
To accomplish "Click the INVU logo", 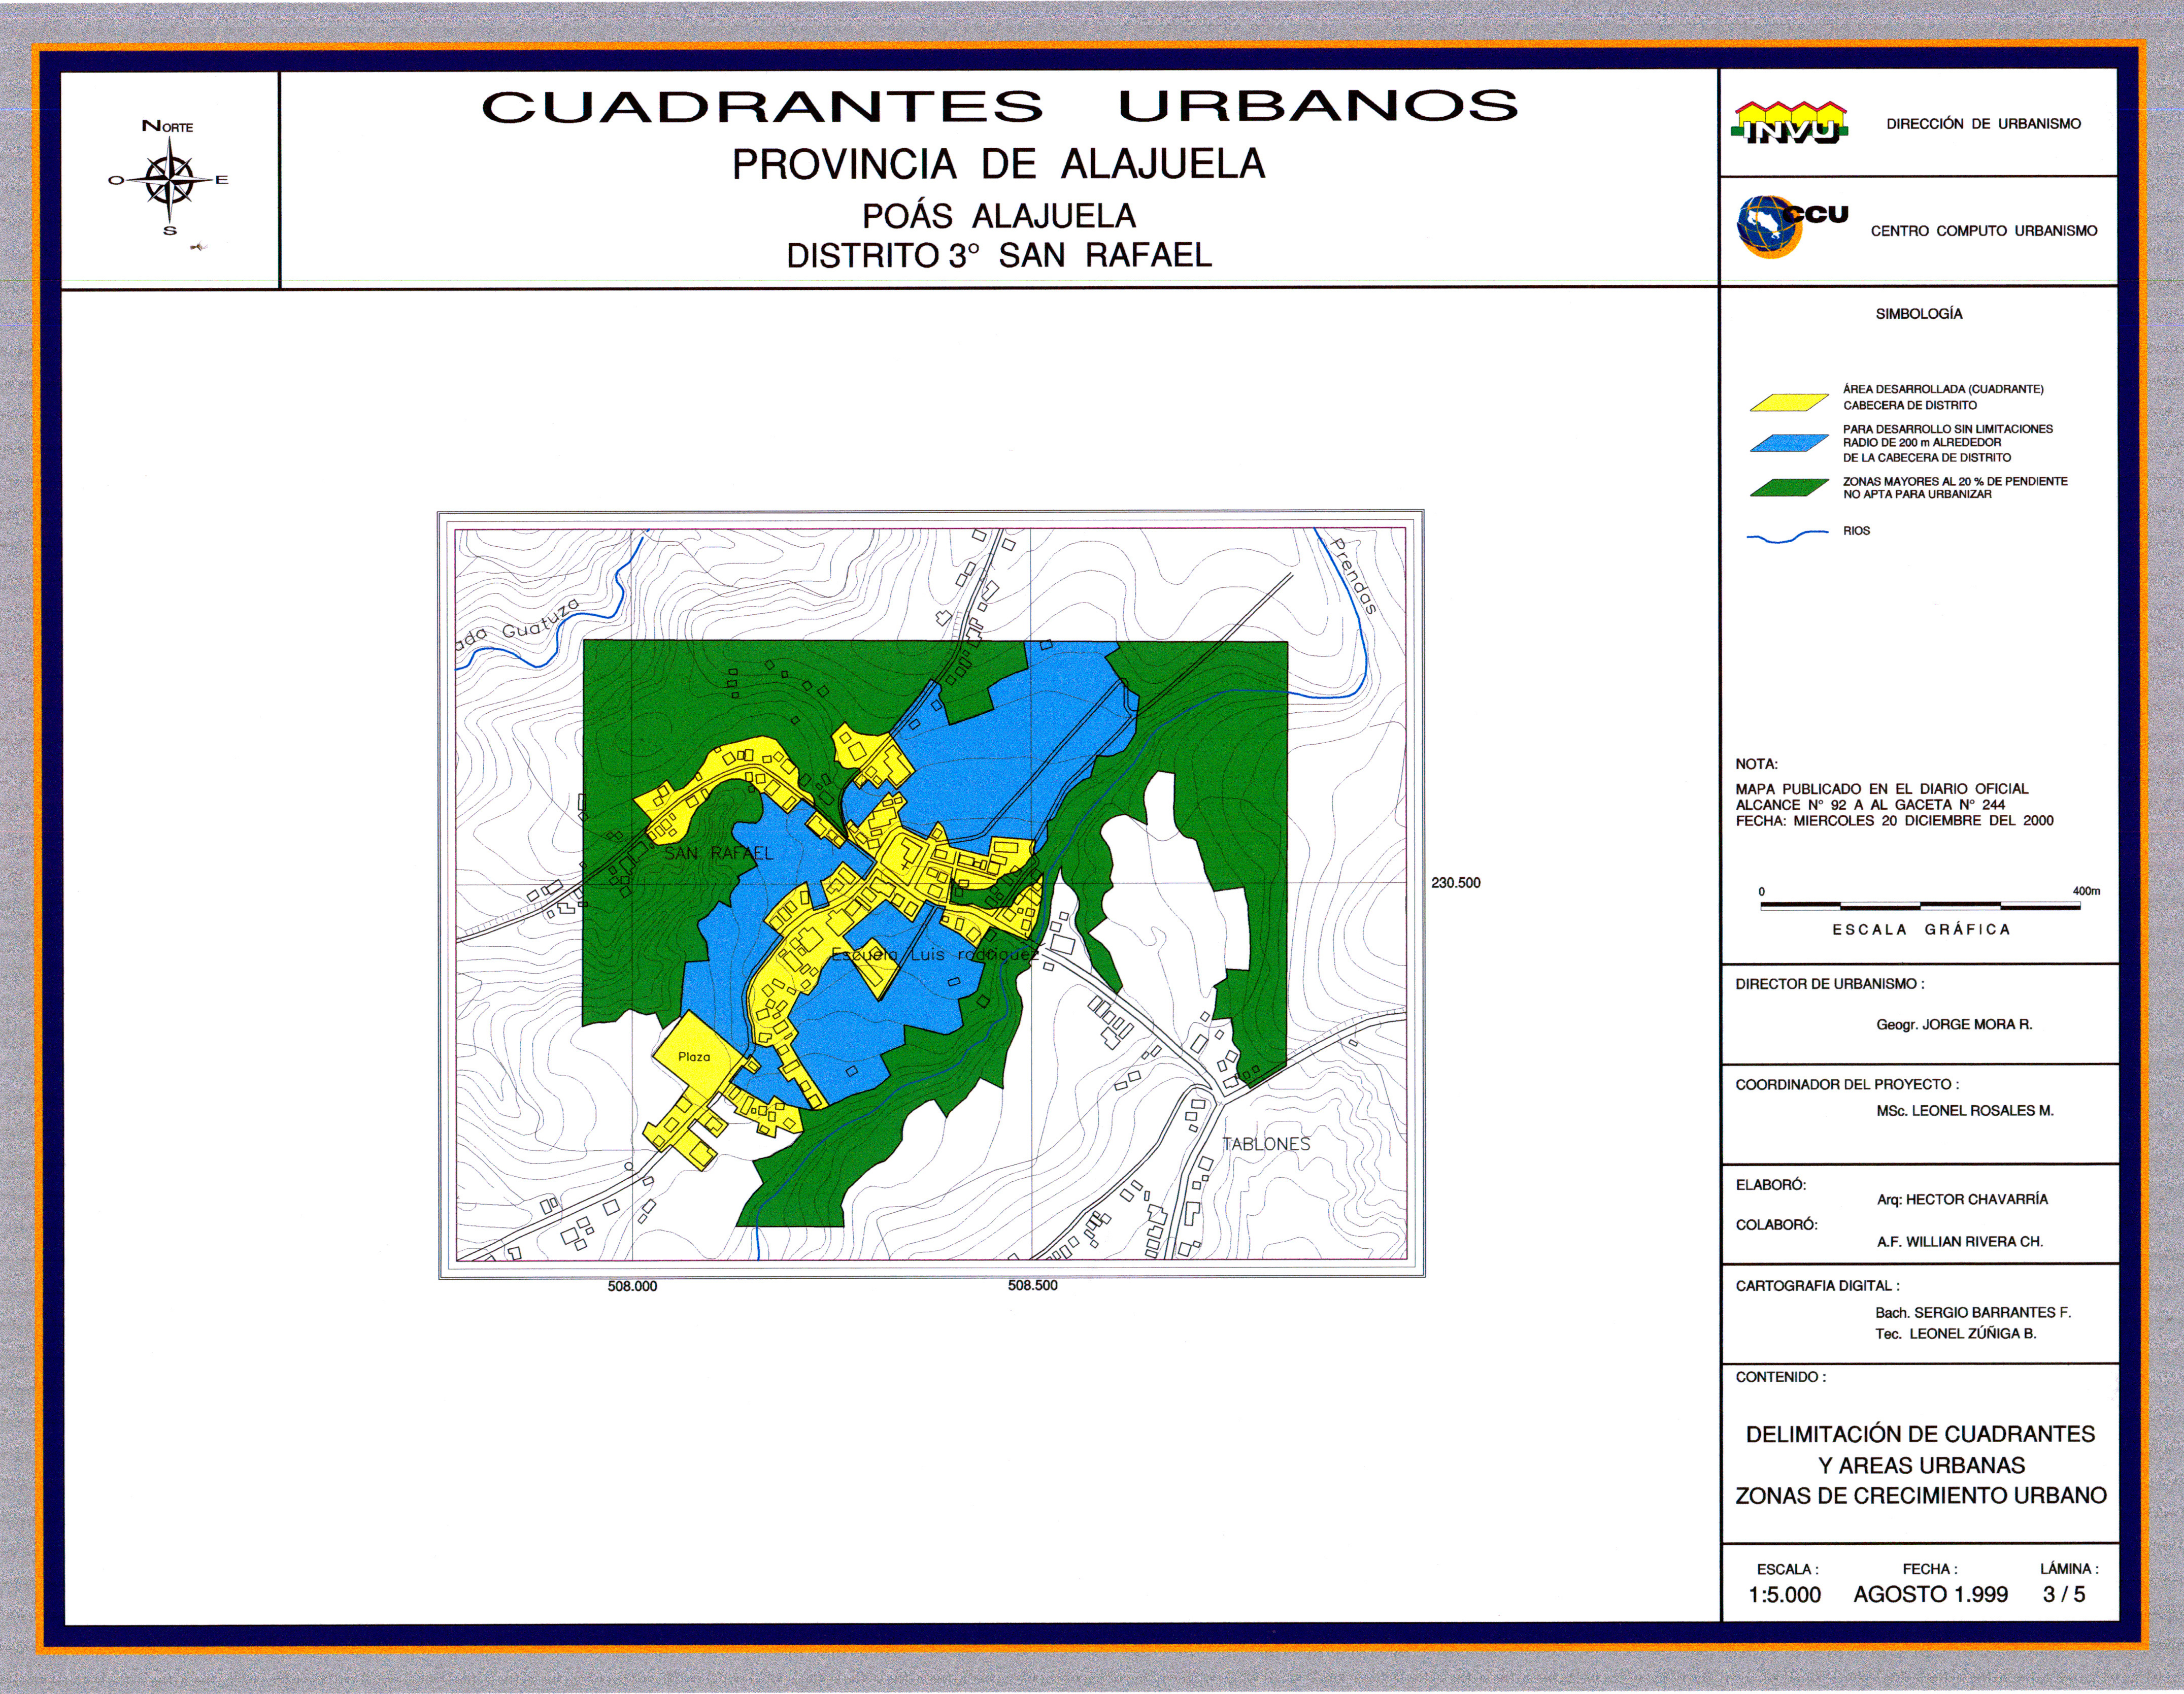I will [x=1790, y=123].
